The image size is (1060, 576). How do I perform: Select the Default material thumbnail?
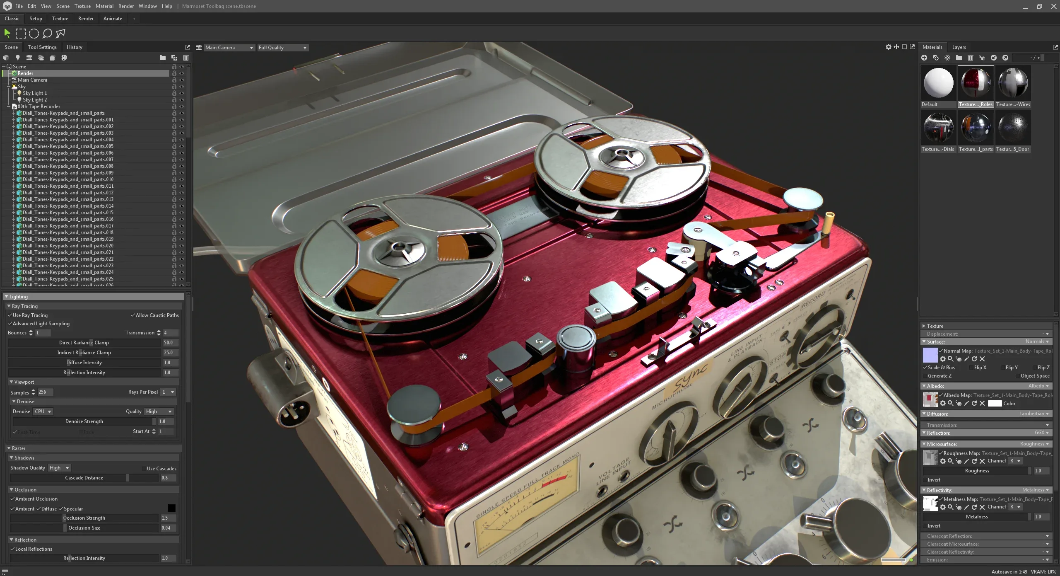938,83
